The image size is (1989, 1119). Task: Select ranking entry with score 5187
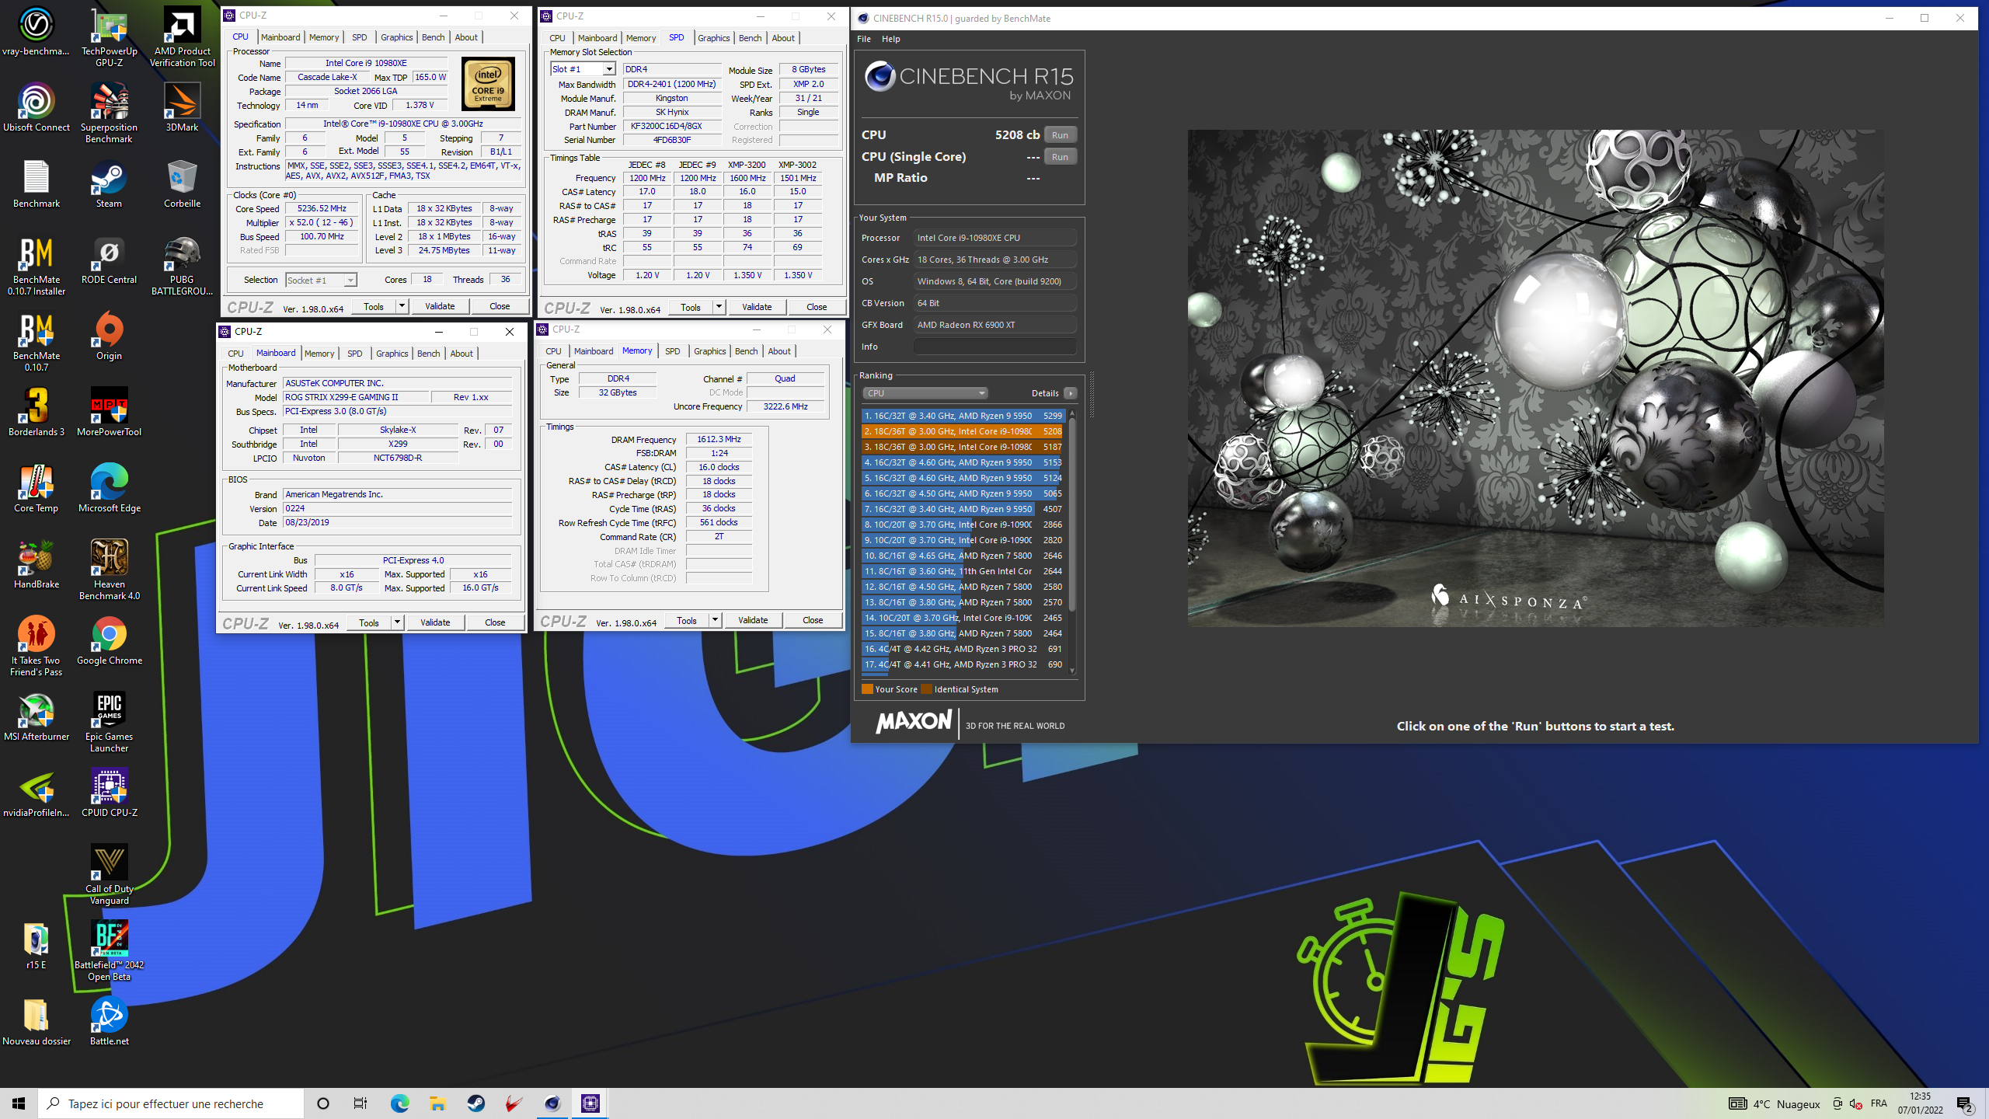click(962, 447)
